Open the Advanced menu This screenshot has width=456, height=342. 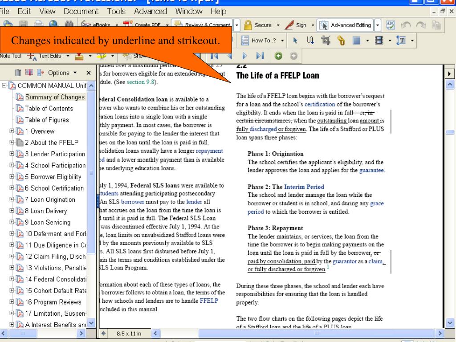coord(151,11)
